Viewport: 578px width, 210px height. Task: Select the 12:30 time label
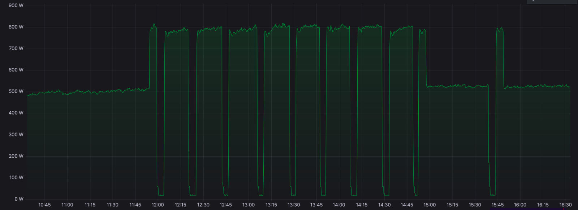203,205
